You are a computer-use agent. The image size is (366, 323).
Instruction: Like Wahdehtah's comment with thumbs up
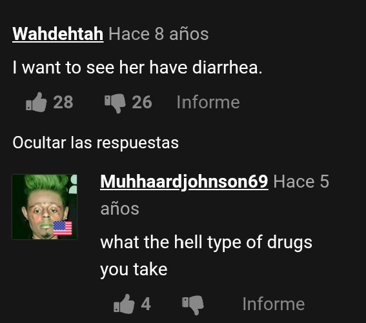pyautogui.click(x=36, y=103)
